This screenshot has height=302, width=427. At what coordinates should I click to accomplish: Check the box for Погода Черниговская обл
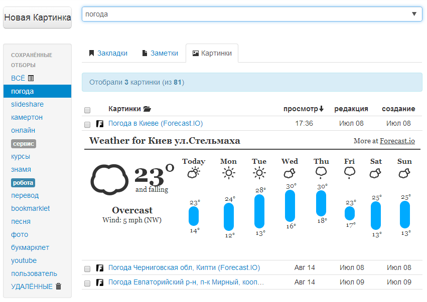(87, 268)
